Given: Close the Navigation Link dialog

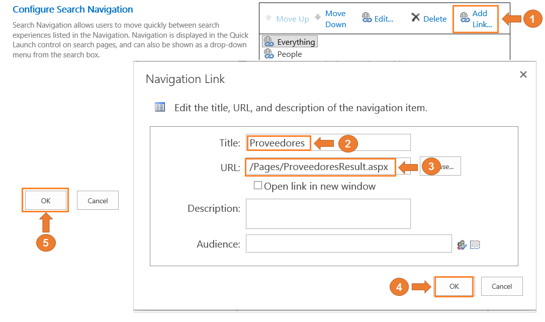Looking at the screenshot, I should coord(523,74).
